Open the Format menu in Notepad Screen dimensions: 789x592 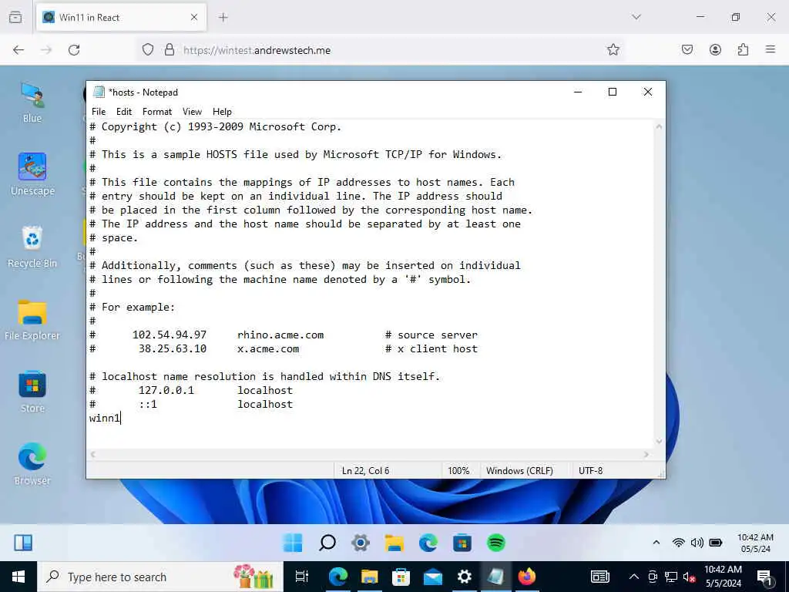coord(157,112)
